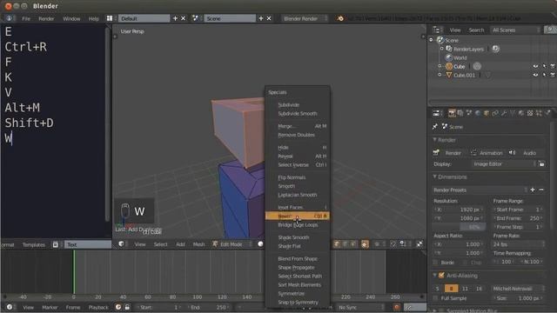Click the Animation render button
Viewport: 557px width, 313px height.
pos(487,153)
